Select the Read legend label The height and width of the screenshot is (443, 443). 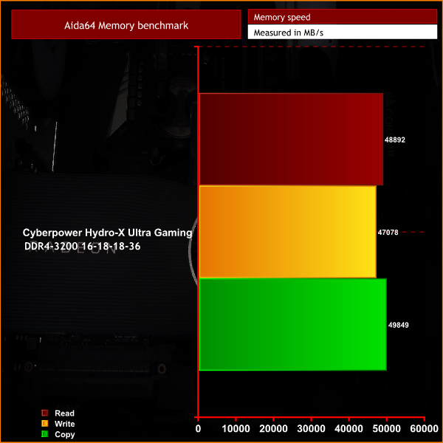pos(64,413)
